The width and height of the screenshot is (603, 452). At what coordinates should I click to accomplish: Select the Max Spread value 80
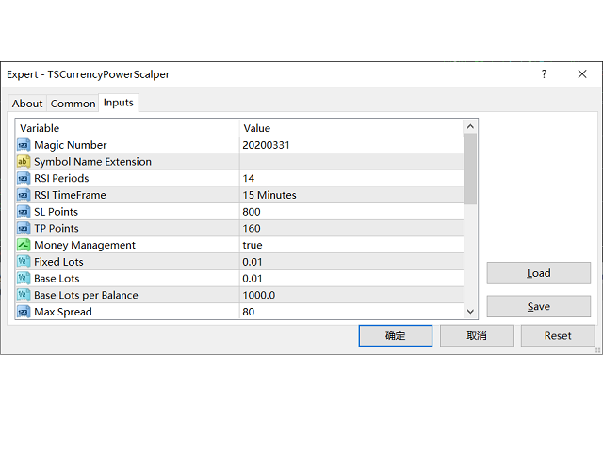[249, 312]
